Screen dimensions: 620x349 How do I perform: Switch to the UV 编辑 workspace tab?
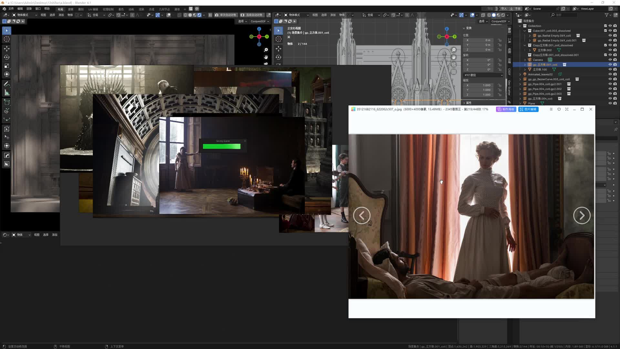coord(93,9)
